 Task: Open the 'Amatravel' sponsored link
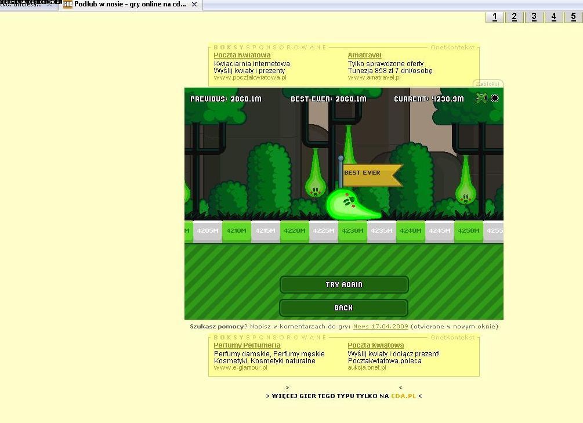[x=365, y=55]
